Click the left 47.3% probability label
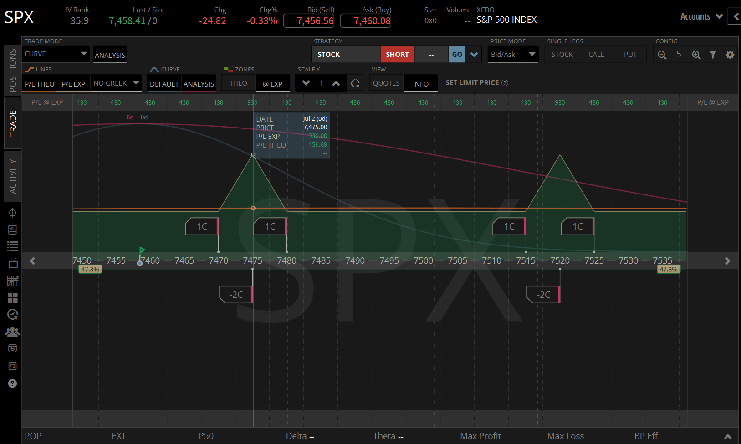 [90, 270]
